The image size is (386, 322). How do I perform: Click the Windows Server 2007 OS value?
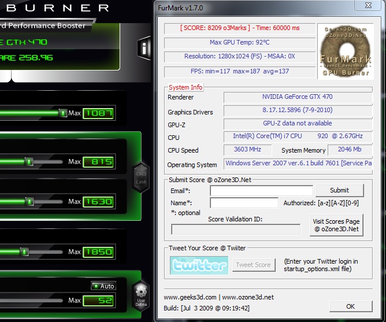point(299,163)
